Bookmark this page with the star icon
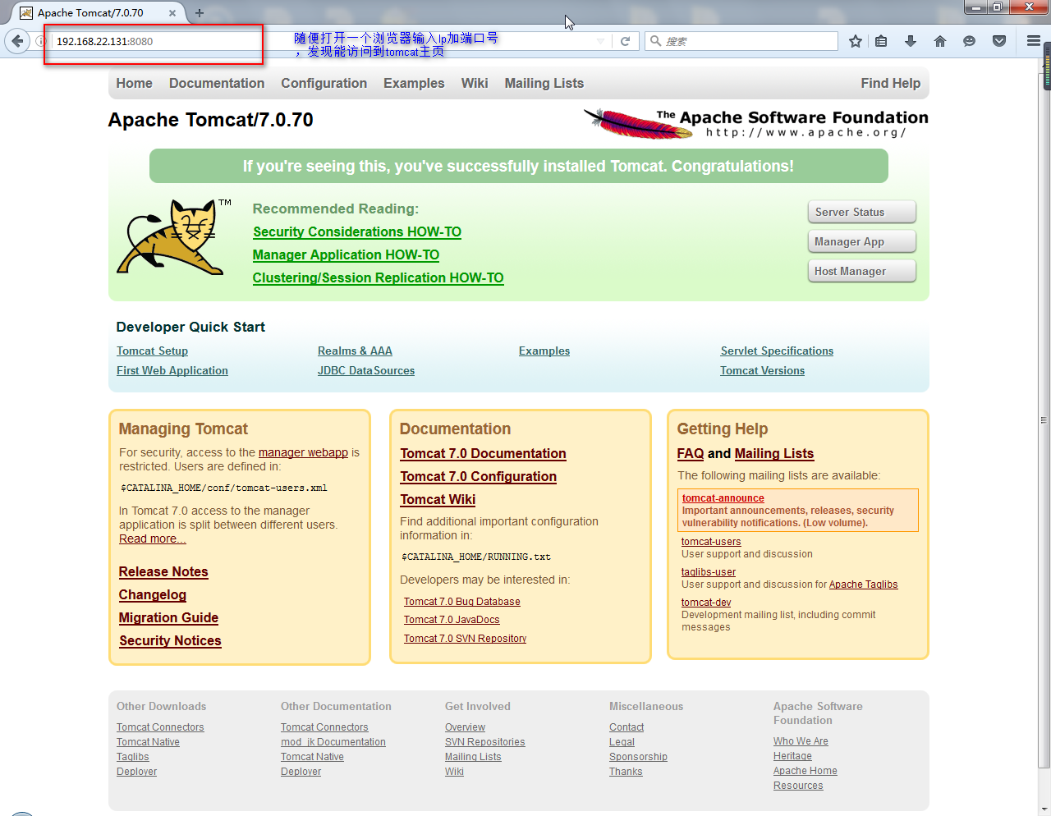The image size is (1051, 816). [856, 41]
